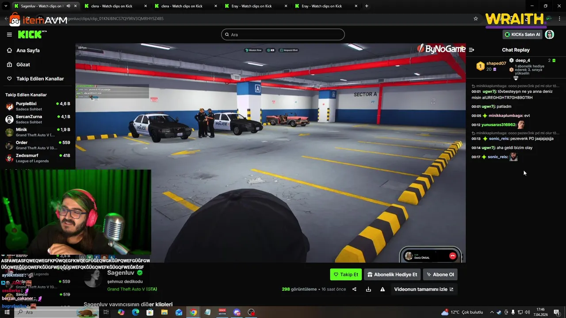Image resolution: width=566 pixels, height=318 pixels.
Task: Click the Abone Ol subscribe button
Action: click(440, 274)
